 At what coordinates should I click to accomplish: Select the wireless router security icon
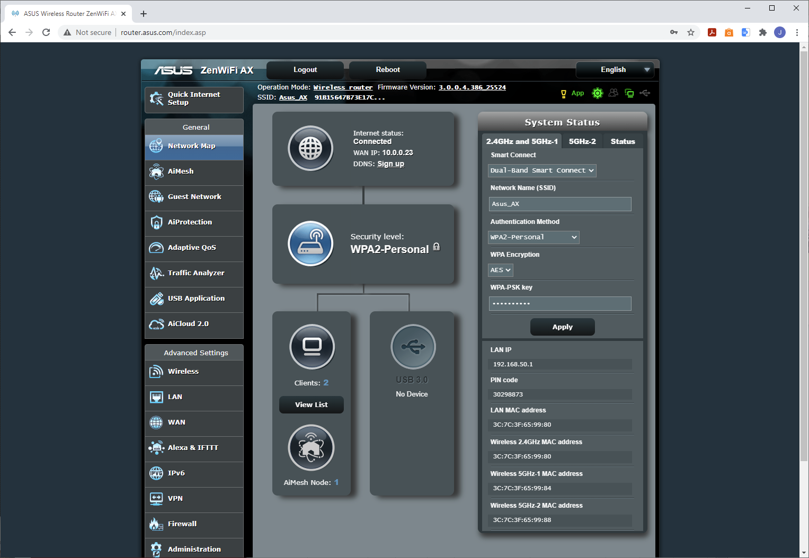point(310,244)
